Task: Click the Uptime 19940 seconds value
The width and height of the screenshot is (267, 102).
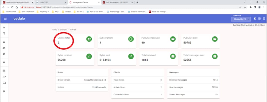Action: pyautogui.click(x=99, y=87)
